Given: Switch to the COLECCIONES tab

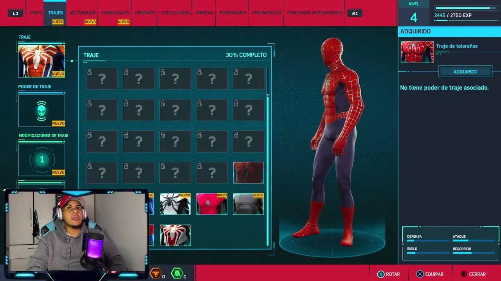Looking at the screenshot, I should 175,13.
